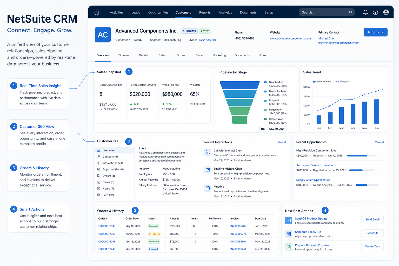Click the Send Email button
Screen dimensions: 399x266
373,220
